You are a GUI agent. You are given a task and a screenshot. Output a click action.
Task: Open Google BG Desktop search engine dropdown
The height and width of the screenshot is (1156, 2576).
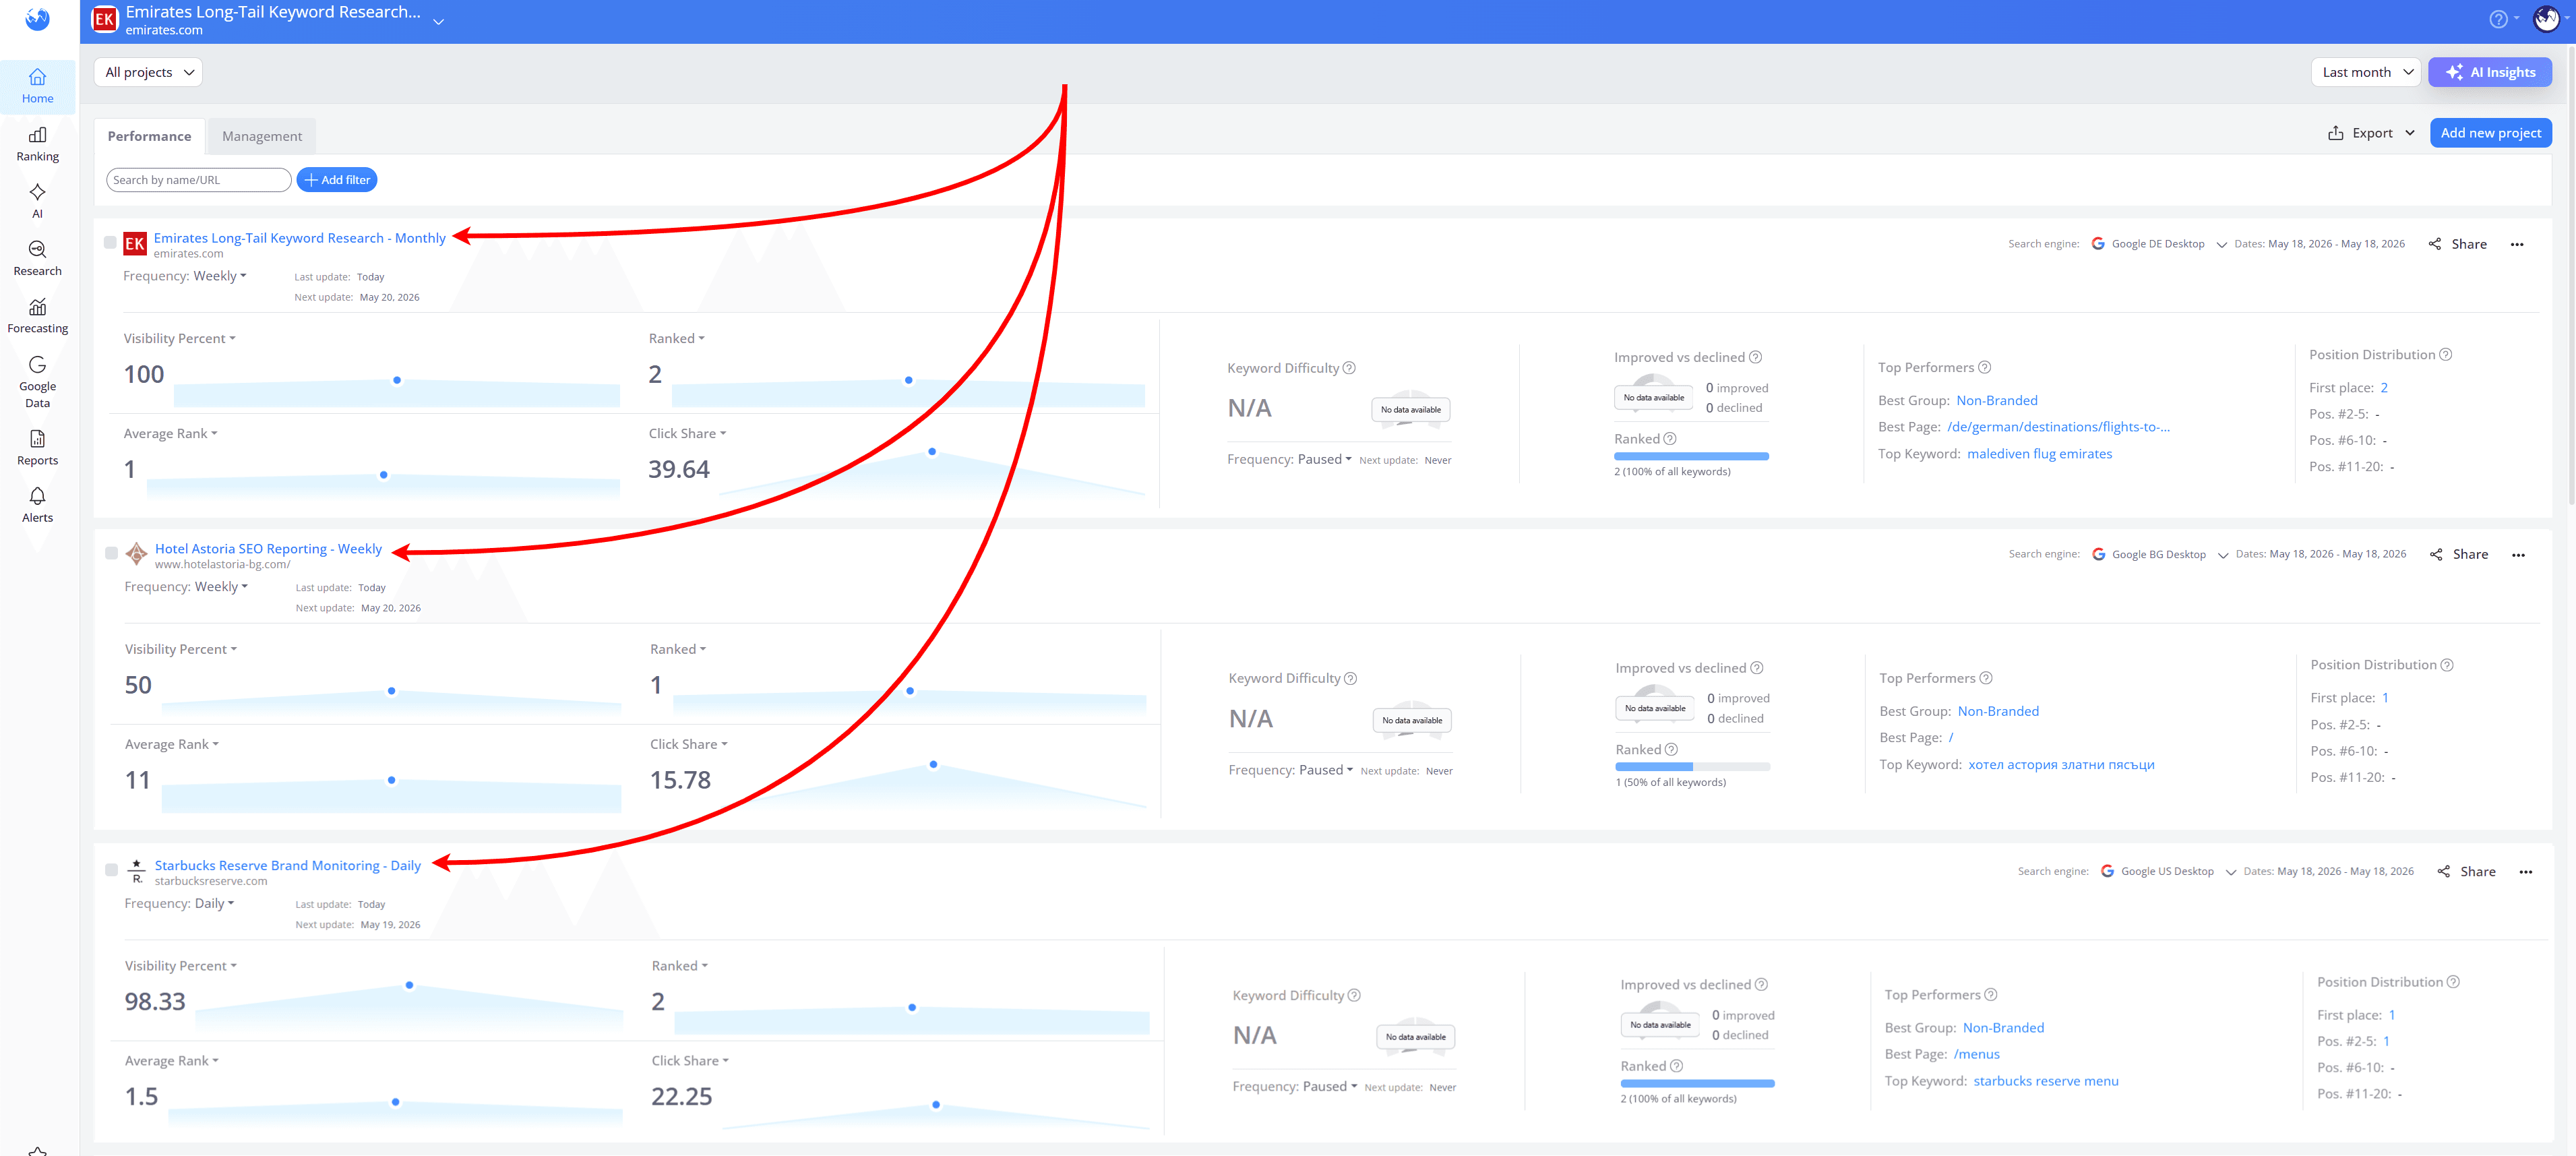(2159, 554)
